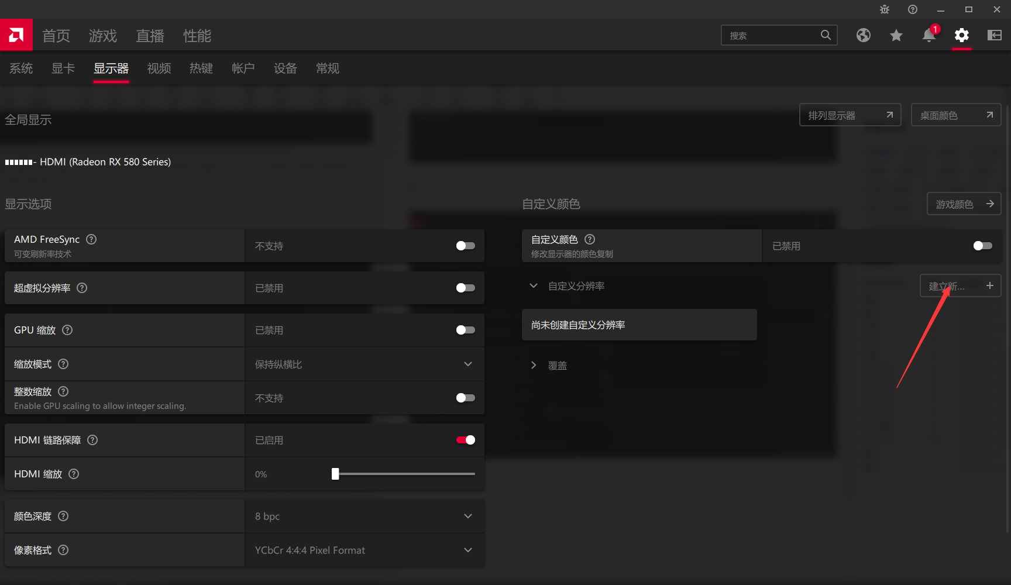Open the notifications bell
The height and width of the screenshot is (585, 1011).
(x=929, y=36)
